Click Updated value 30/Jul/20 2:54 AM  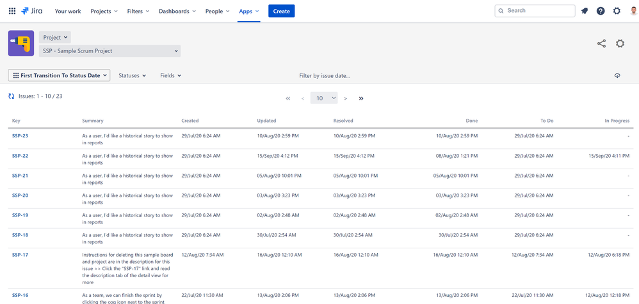click(277, 235)
